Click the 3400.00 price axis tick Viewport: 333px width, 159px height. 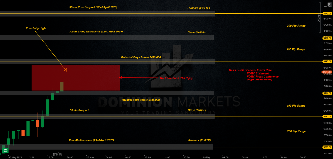(x=327, y=111)
